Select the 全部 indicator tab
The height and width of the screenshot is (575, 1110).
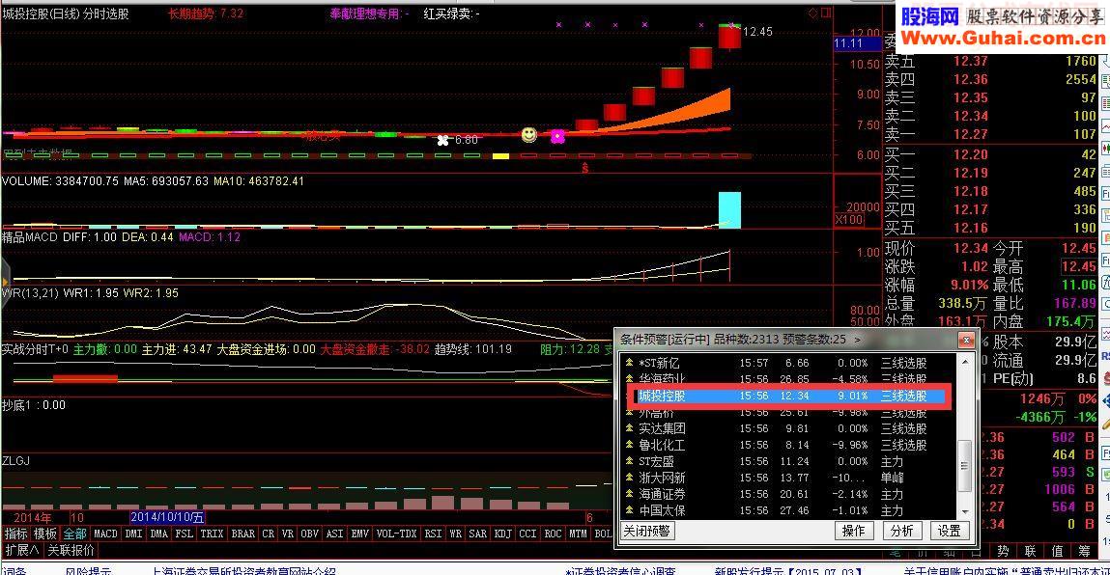75,534
